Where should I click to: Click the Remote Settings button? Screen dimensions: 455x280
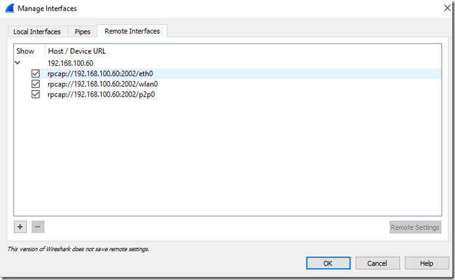415,227
